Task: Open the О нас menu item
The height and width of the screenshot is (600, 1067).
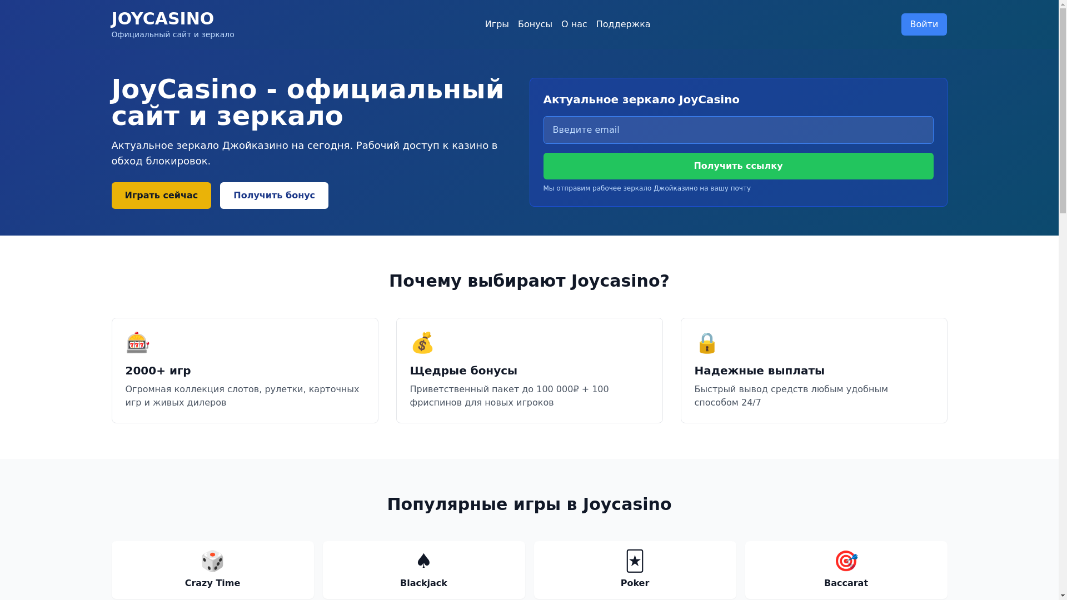Action: click(x=574, y=24)
